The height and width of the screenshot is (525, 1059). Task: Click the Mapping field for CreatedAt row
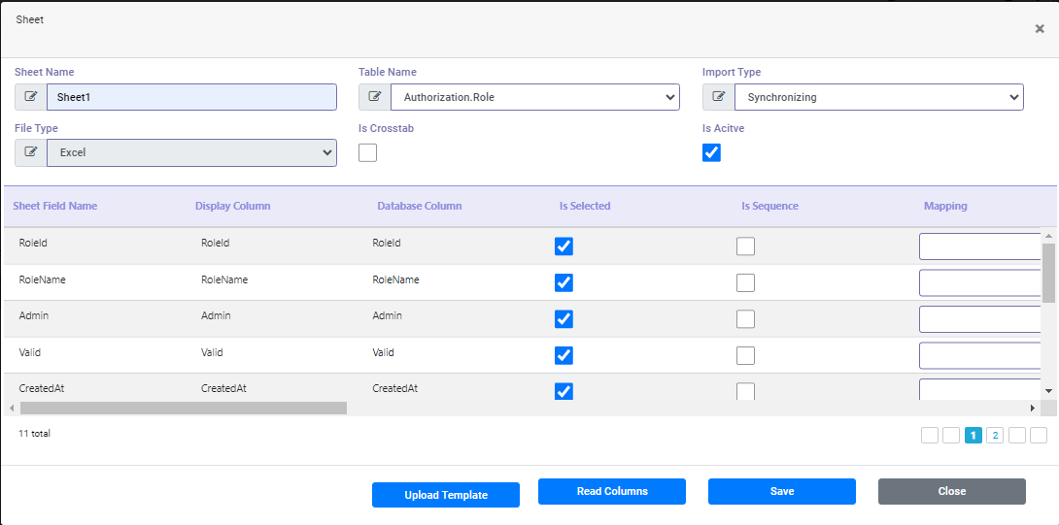coord(980,389)
